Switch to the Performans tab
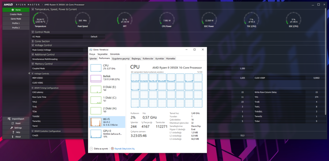The height and width of the screenshot is (161, 329). (105, 58)
